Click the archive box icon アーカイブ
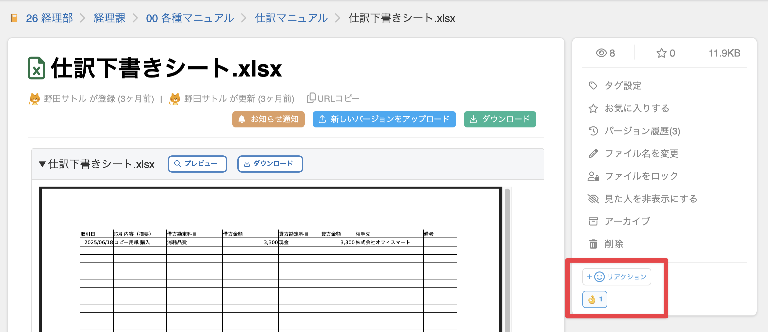Screen dimensions: 768x332 [x=593, y=222]
